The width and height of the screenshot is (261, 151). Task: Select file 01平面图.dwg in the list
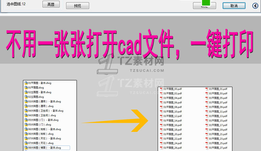[x=34, y=88]
